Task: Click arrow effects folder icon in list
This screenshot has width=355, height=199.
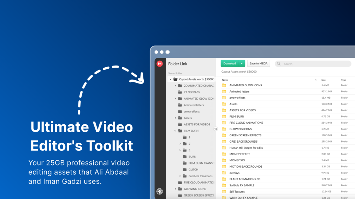Action: (224, 98)
